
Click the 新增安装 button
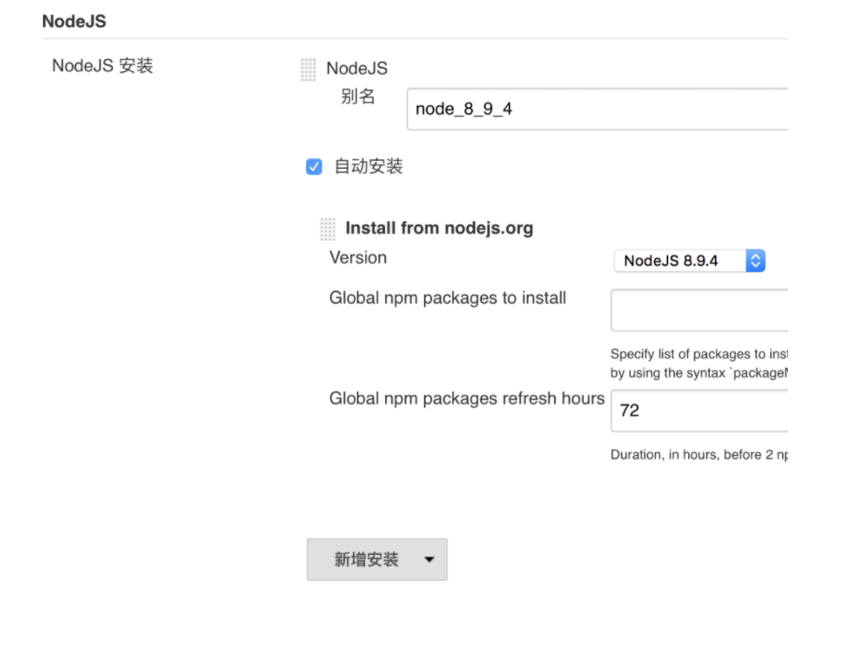pyautogui.click(x=377, y=560)
